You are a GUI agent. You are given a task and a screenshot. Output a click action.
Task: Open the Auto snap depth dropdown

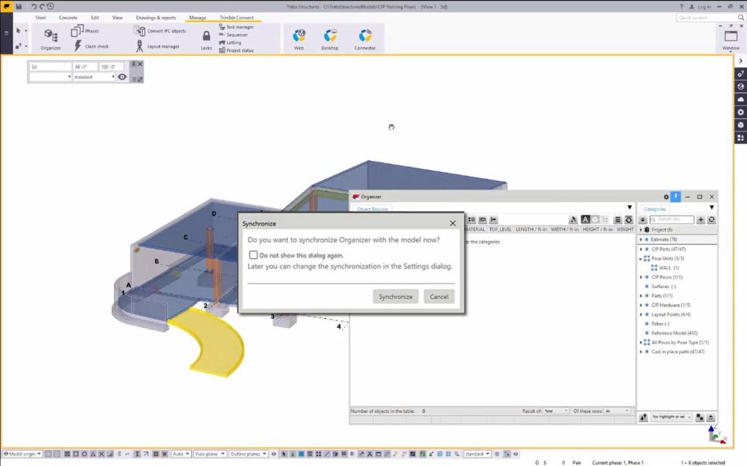coord(181,454)
